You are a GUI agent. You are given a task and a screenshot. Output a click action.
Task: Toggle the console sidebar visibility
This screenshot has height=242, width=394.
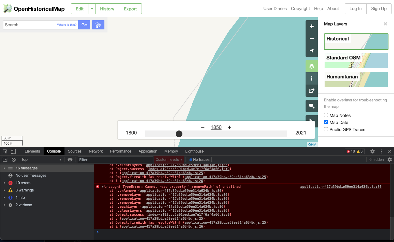click(5, 160)
